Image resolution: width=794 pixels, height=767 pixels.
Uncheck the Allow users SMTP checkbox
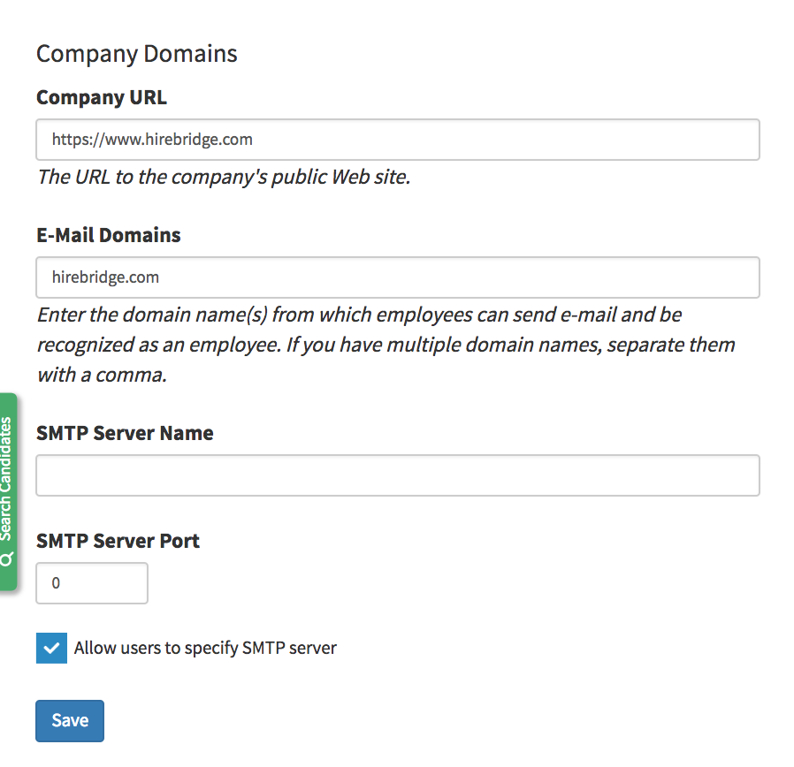pyautogui.click(x=51, y=648)
